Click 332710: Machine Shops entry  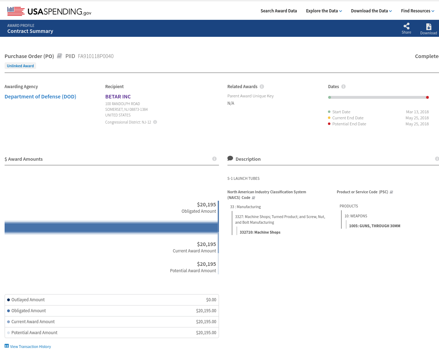coord(260,232)
